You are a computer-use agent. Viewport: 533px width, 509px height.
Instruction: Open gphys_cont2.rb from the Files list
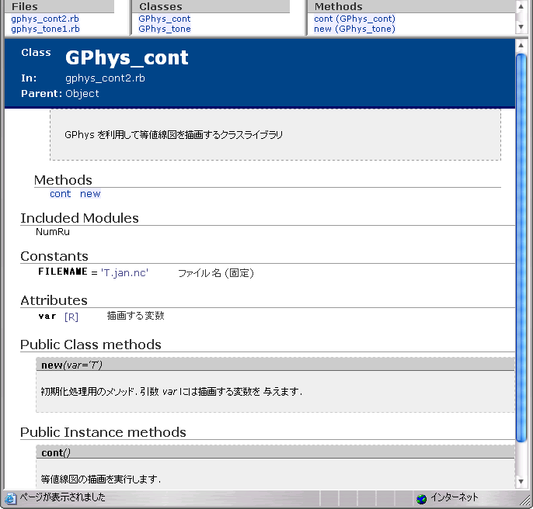pos(45,19)
